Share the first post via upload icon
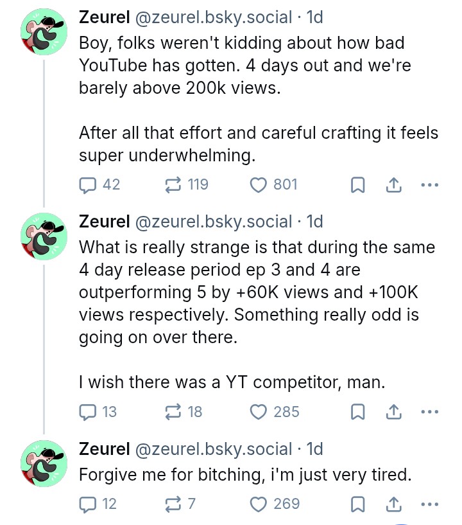The height and width of the screenshot is (525, 462). coord(393,185)
